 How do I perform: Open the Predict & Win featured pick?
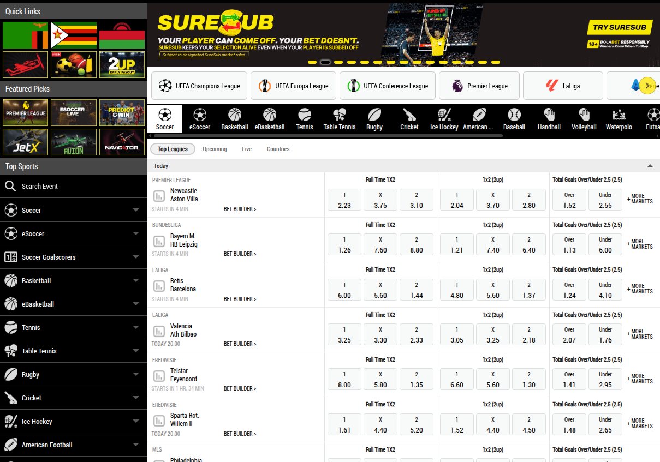[x=122, y=112]
